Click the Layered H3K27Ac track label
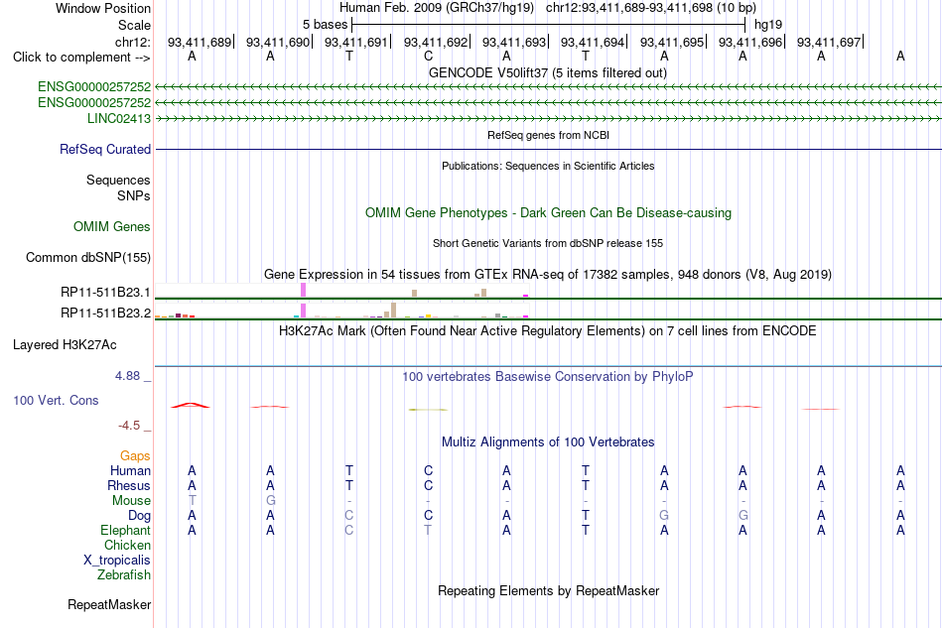Screen dimensions: 943x628 pyautogui.click(x=65, y=345)
